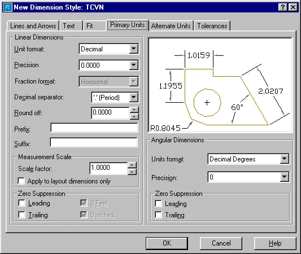Screen dimensions: 301x254
Task: Check Leading under angular Zero Suppression
Action: (x=158, y=203)
